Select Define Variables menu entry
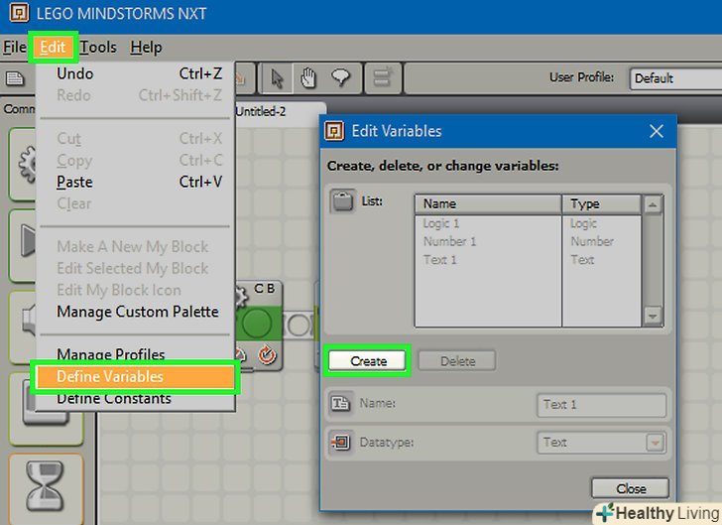 (135, 376)
